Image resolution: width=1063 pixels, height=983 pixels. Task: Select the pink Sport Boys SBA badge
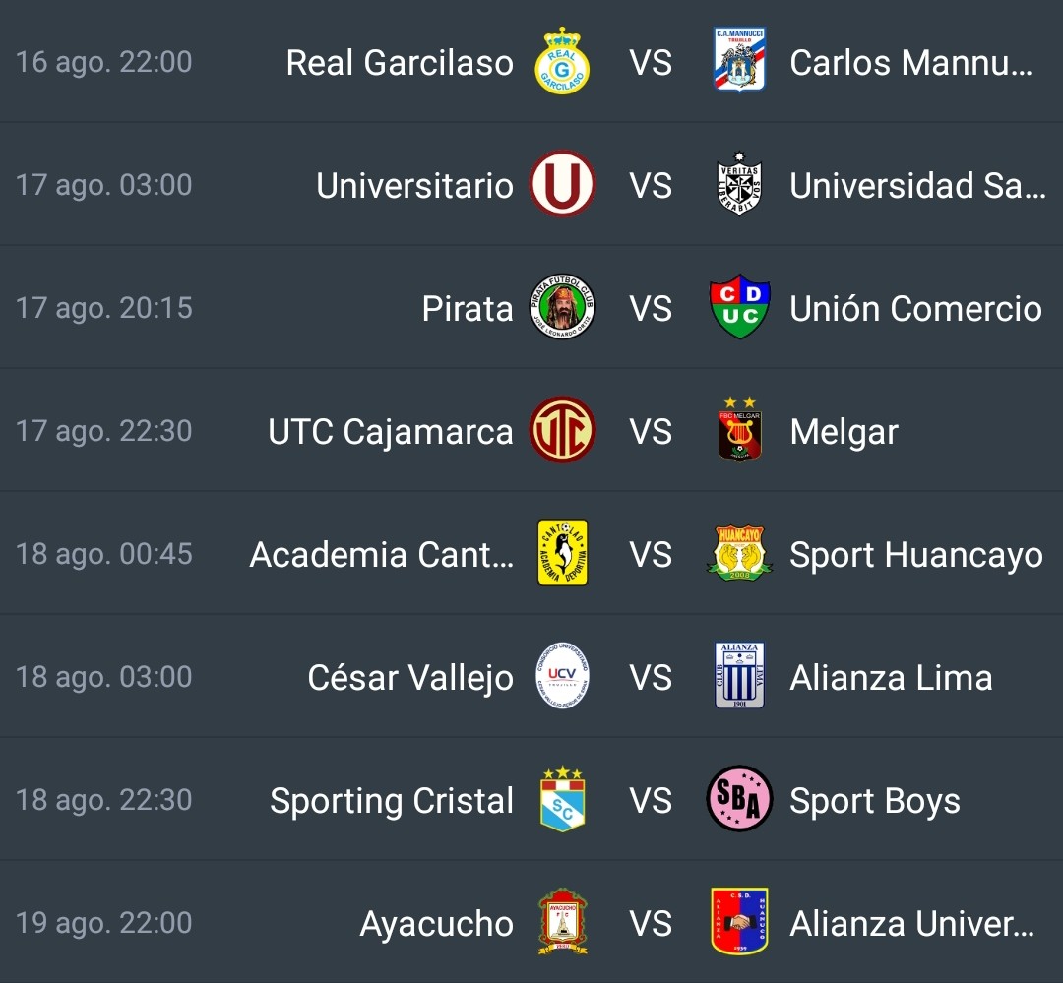(x=739, y=799)
